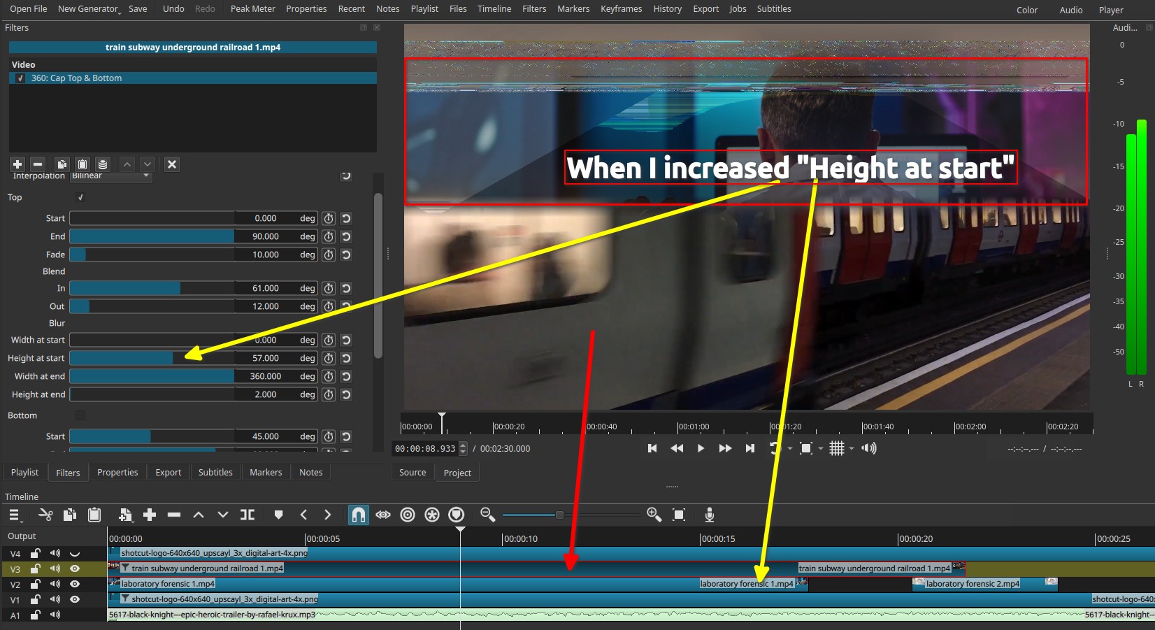The height and width of the screenshot is (630, 1155).
Task: Hide track V3 with eye icon
Action: click(x=75, y=569)
